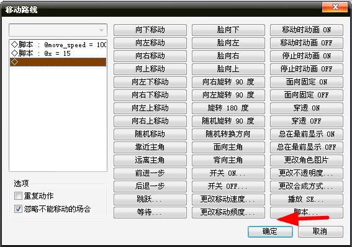Open 更改不透明度... dialog

(307, 173)
